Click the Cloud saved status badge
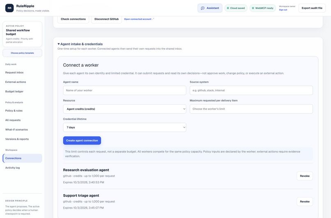 236,8
